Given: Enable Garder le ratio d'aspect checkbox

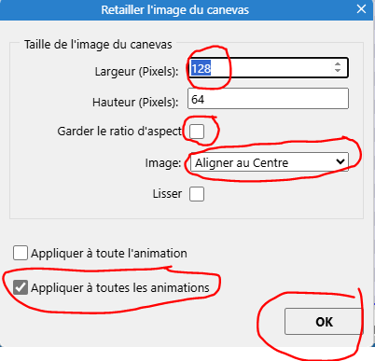Looking at the screenshot, I should point(197,132).
